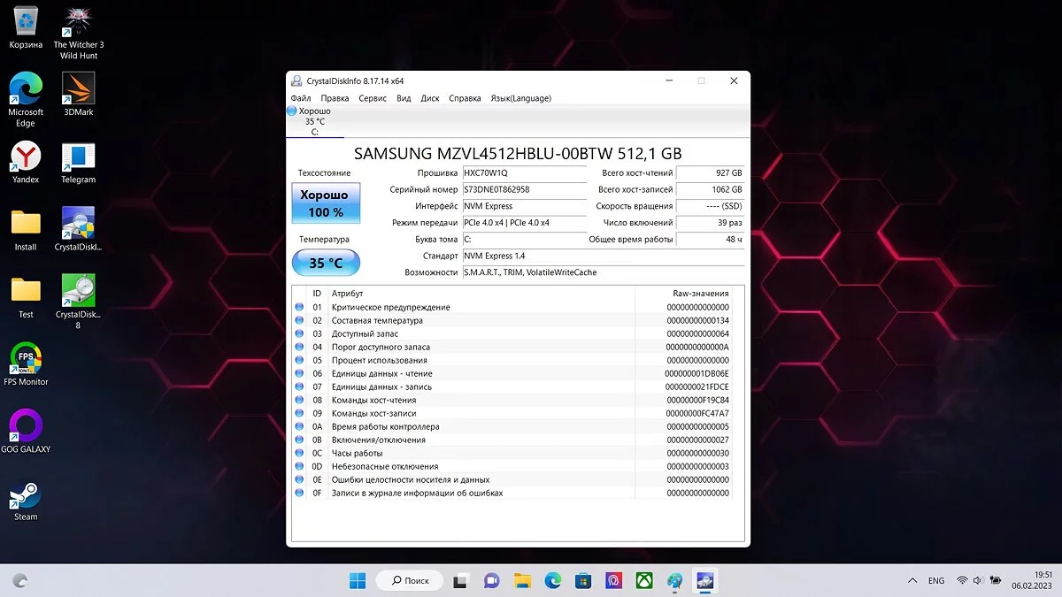The image size is (1062, 597).
Task: Switch the ENG input language
Action: pos(936,580)
